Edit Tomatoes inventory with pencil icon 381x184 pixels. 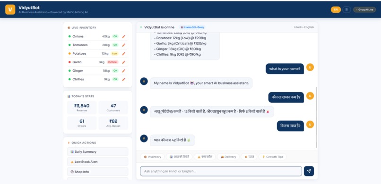tap(123, 45)
